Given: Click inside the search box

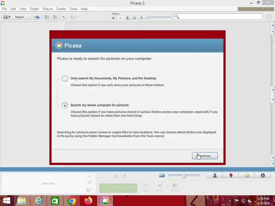Looking at the screenshot, I should [x=218, y=17].
